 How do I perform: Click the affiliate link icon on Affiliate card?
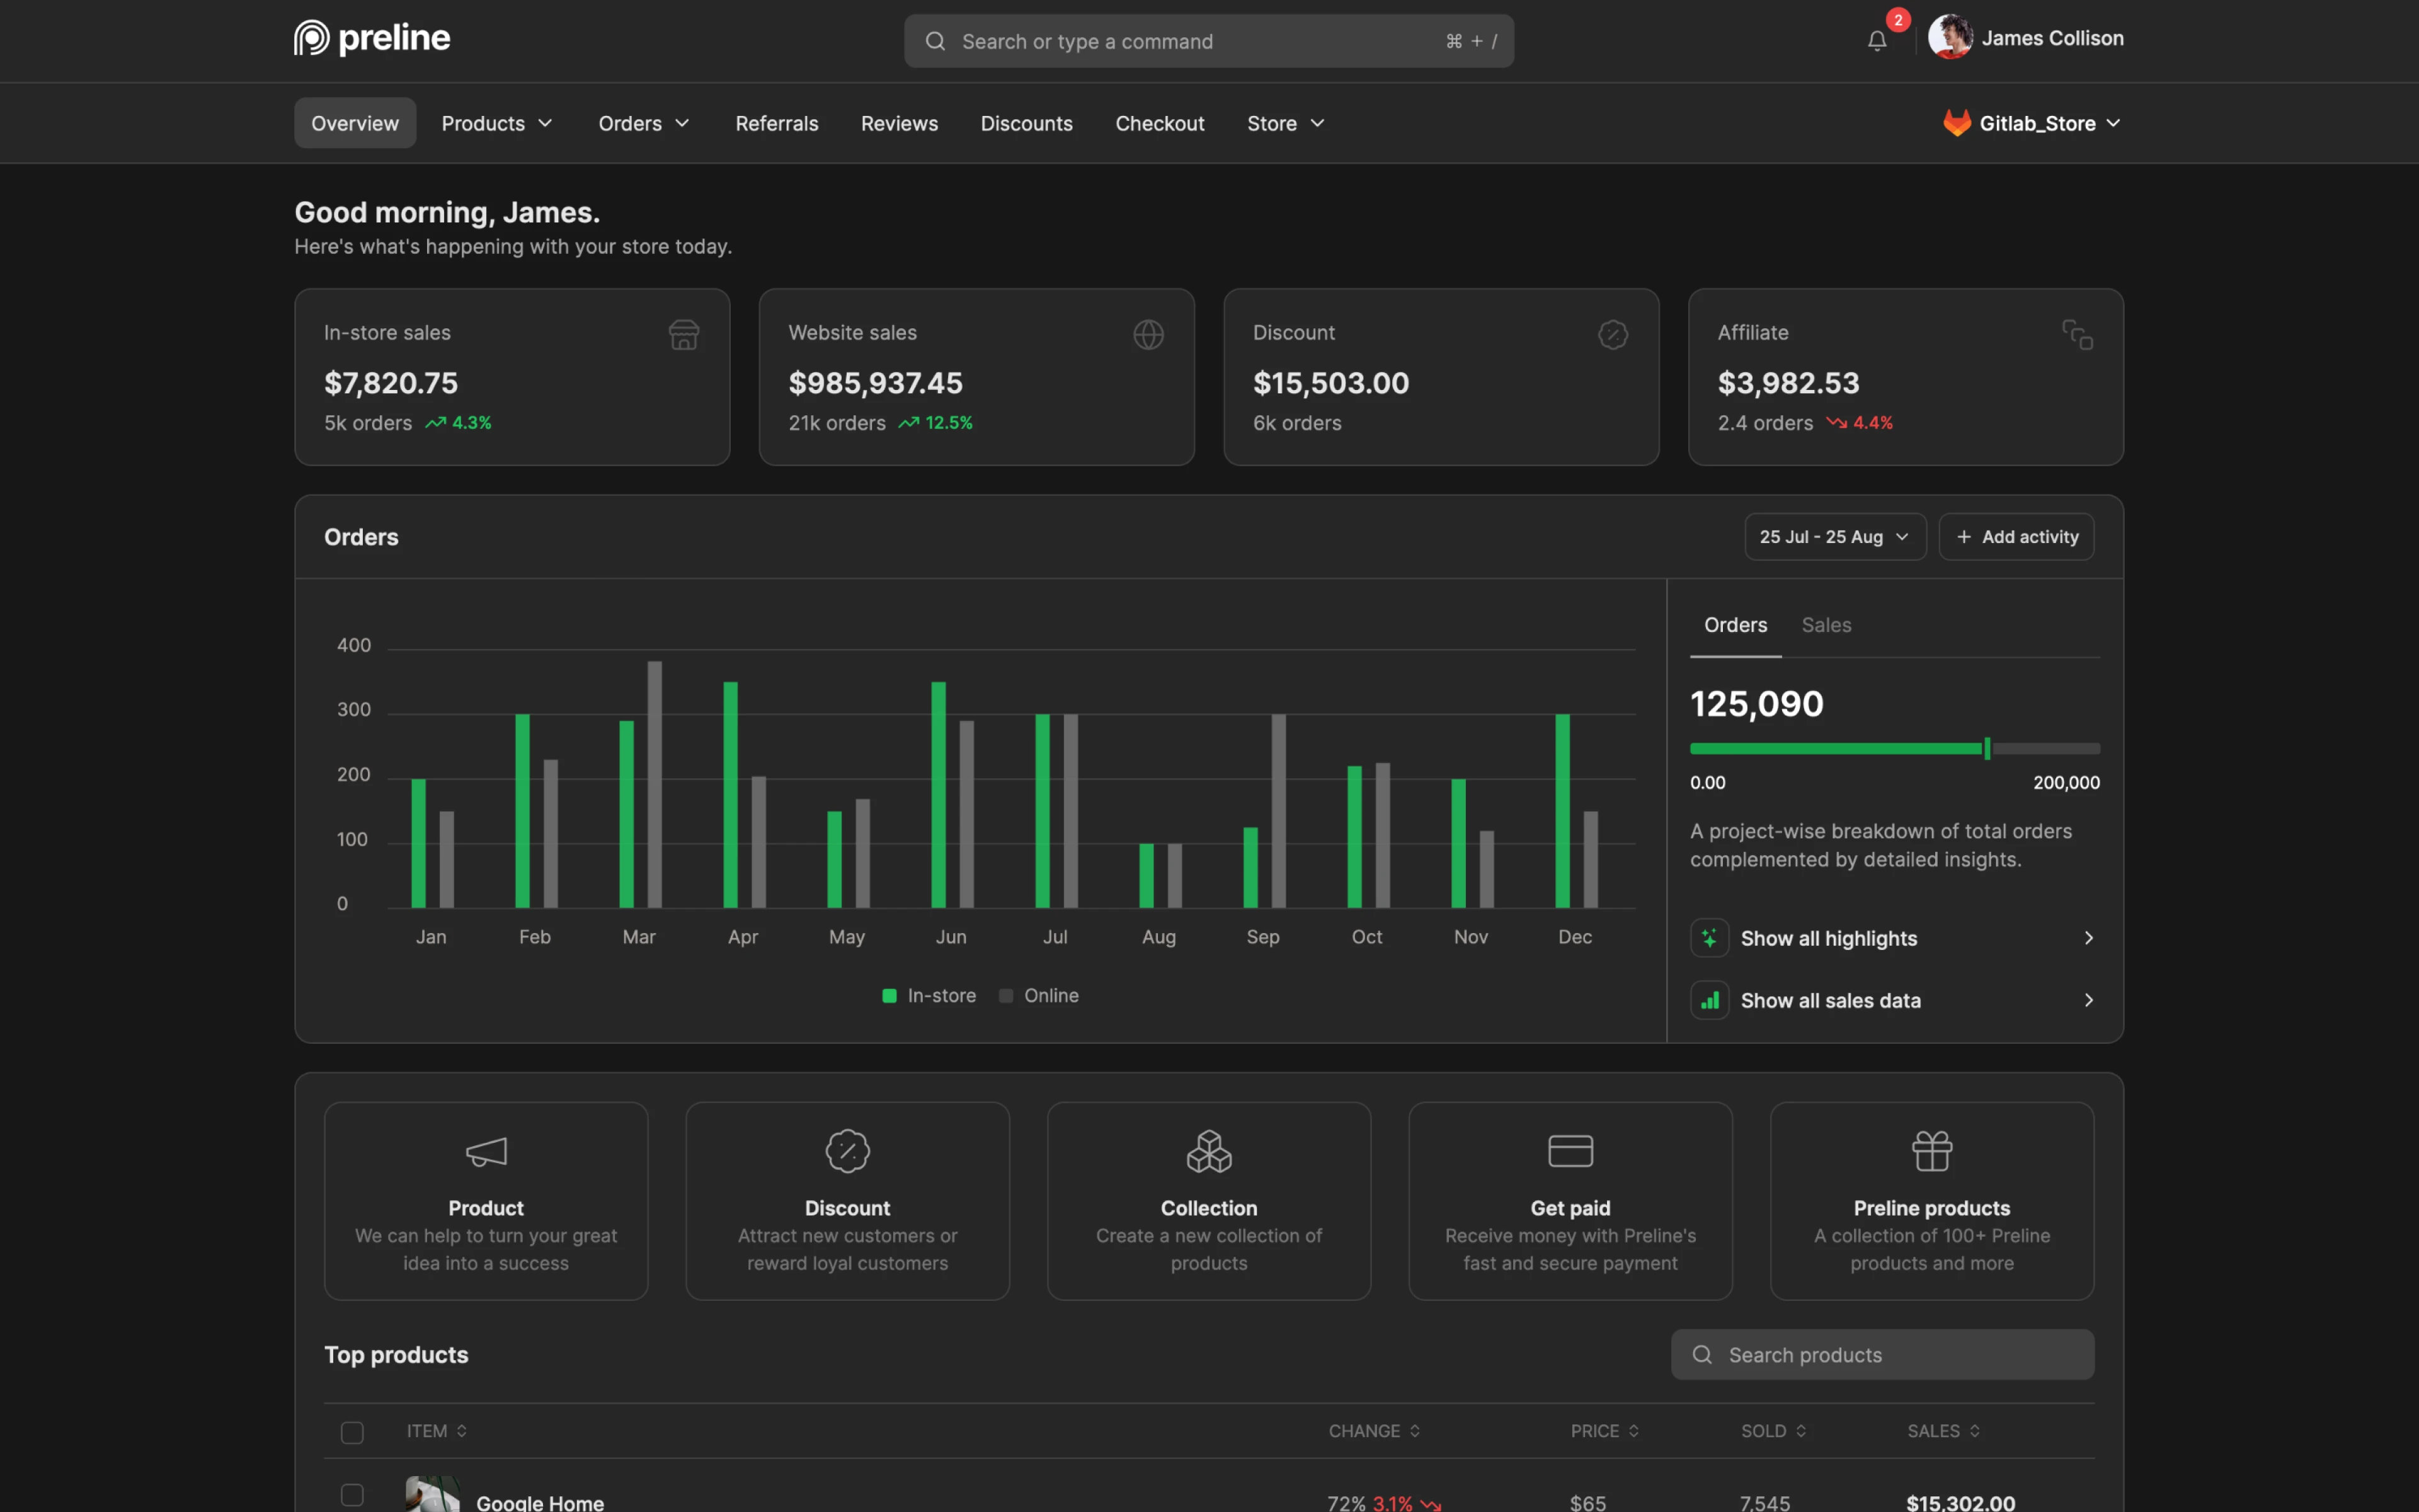tap(2077, 334)
